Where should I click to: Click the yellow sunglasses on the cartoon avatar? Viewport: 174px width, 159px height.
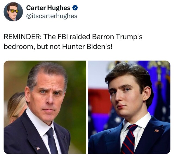14,11
